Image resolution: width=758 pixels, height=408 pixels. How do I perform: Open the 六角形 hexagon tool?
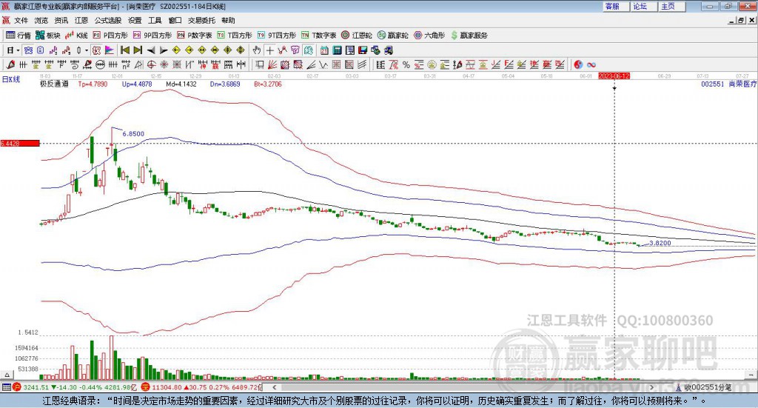tap(429, 36)
